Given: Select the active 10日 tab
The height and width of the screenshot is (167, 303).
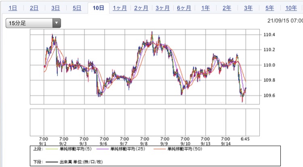Looking at the screenshot, I should pyautogui.click(x=98, y=8).
